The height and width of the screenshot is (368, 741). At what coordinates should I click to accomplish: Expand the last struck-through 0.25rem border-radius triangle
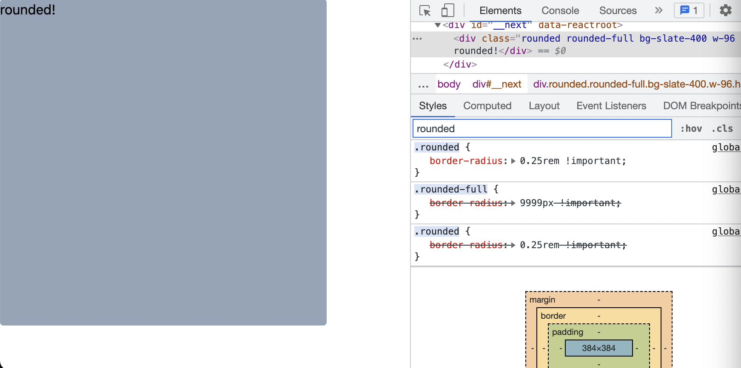[513, 245]
